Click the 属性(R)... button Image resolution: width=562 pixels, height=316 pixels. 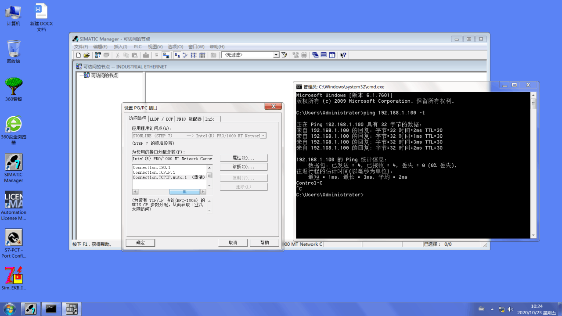pos(244,158)
